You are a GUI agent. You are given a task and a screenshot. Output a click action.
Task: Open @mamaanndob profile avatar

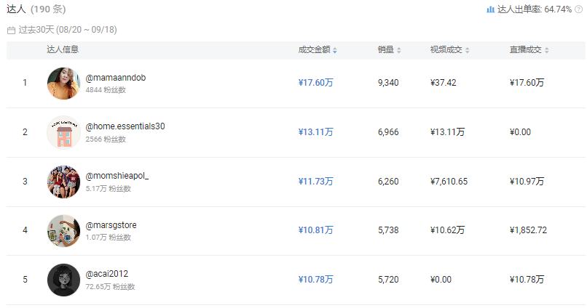click(63, 83)
